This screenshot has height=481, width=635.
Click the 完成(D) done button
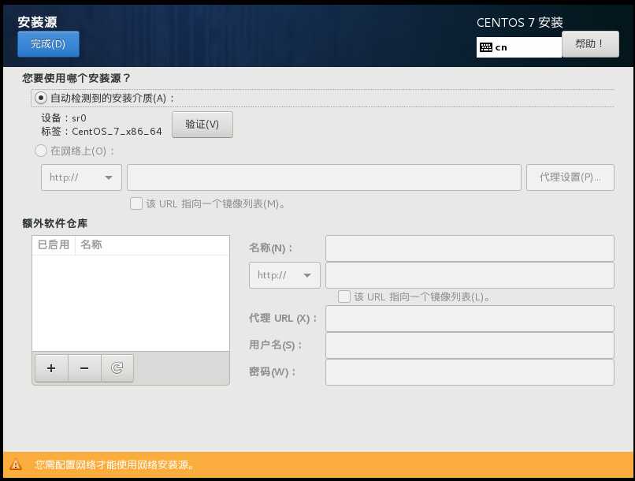[x=48, y=44]
